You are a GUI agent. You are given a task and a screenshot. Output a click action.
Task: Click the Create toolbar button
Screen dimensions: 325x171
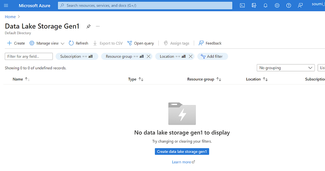coord(16,43)
